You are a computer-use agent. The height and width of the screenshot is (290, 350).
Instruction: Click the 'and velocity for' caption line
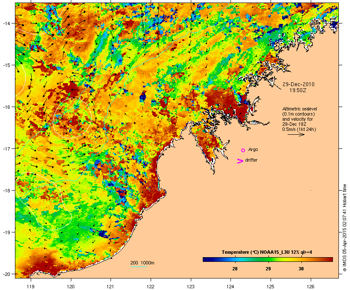pos(297,119)
